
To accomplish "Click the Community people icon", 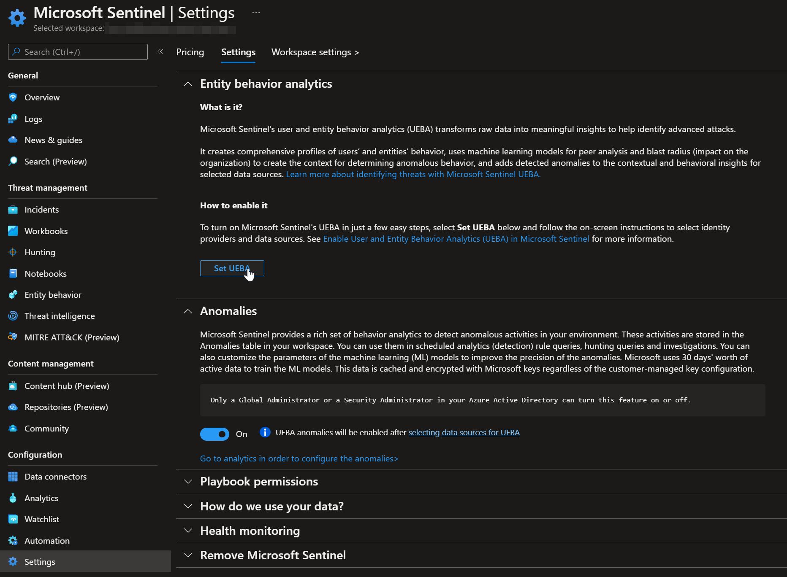I will 13,429.
